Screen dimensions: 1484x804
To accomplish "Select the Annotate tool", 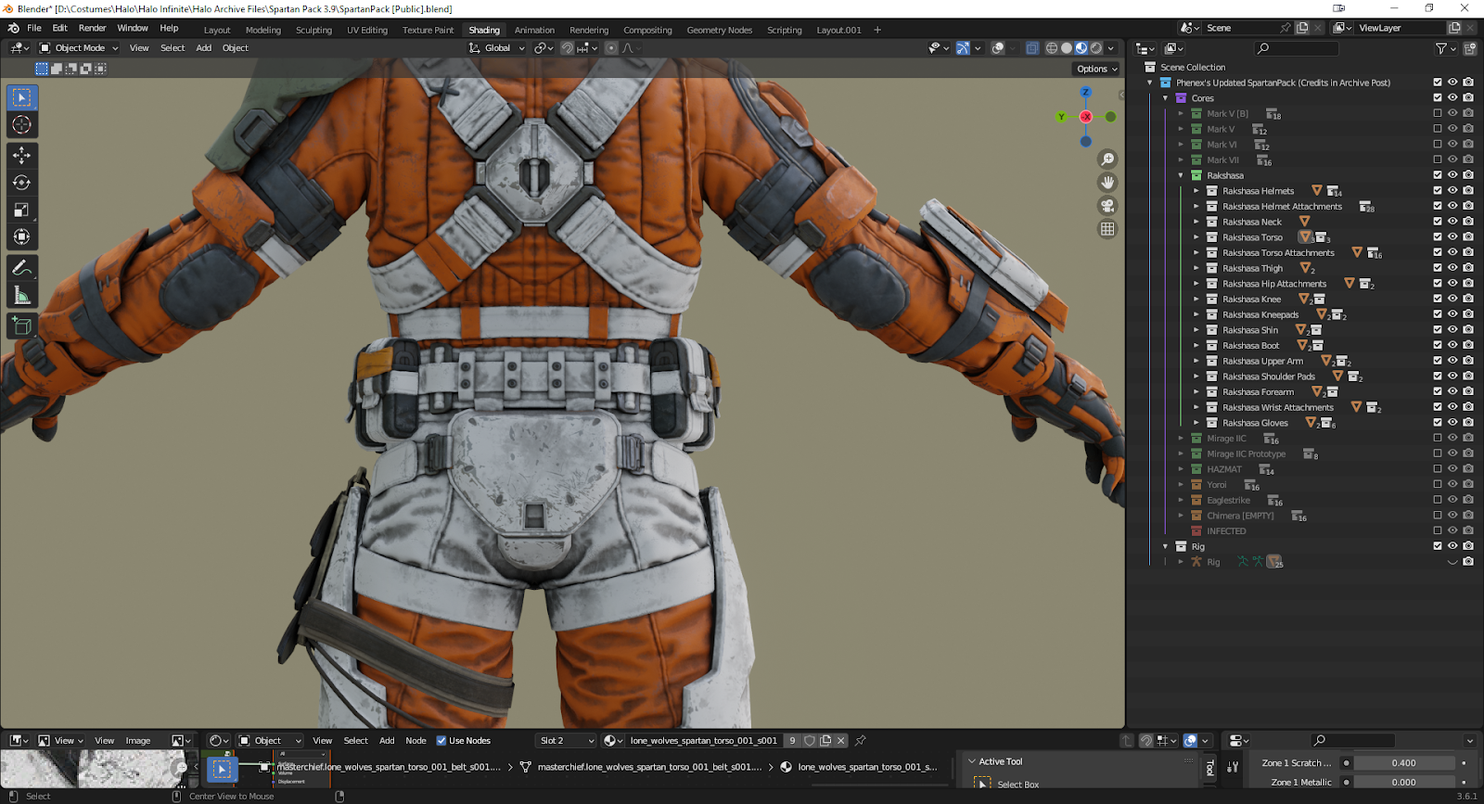I will coord(22,268).
